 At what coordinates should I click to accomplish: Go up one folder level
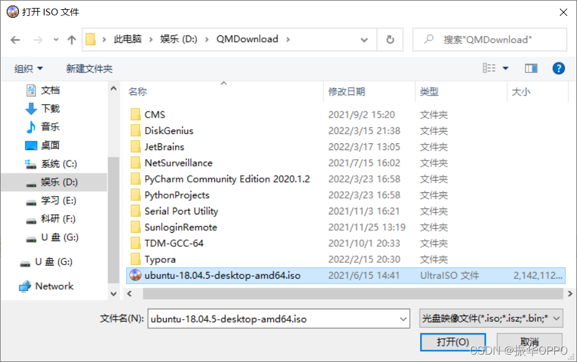pos(71,39)
